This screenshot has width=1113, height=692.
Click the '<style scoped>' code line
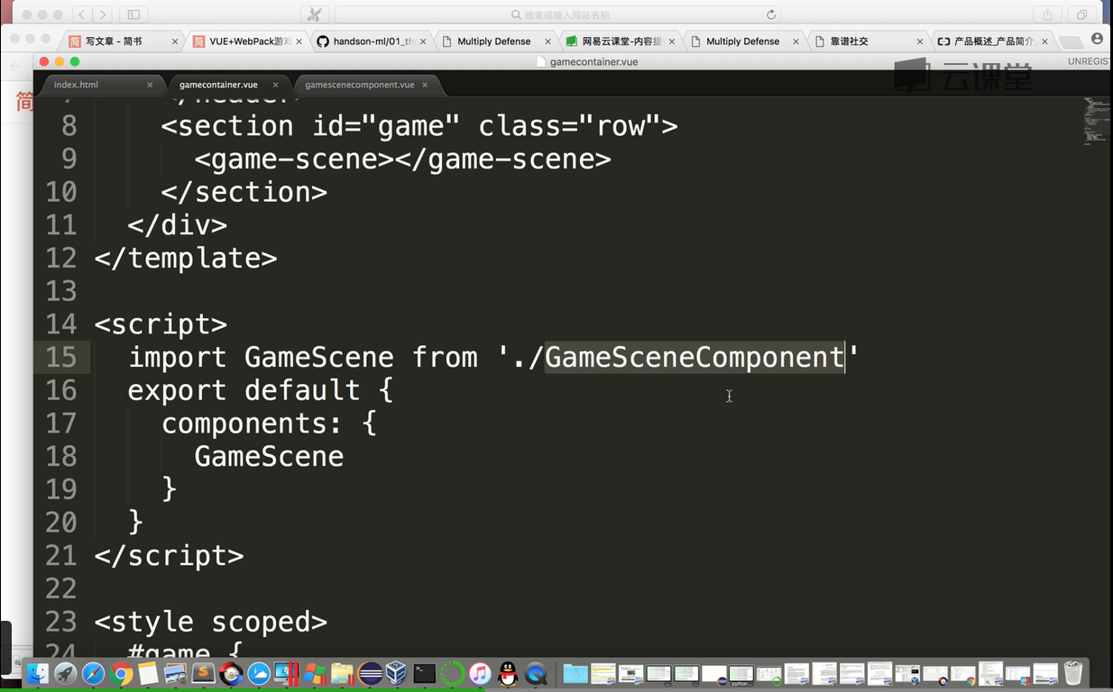click(x=210, y=622)
